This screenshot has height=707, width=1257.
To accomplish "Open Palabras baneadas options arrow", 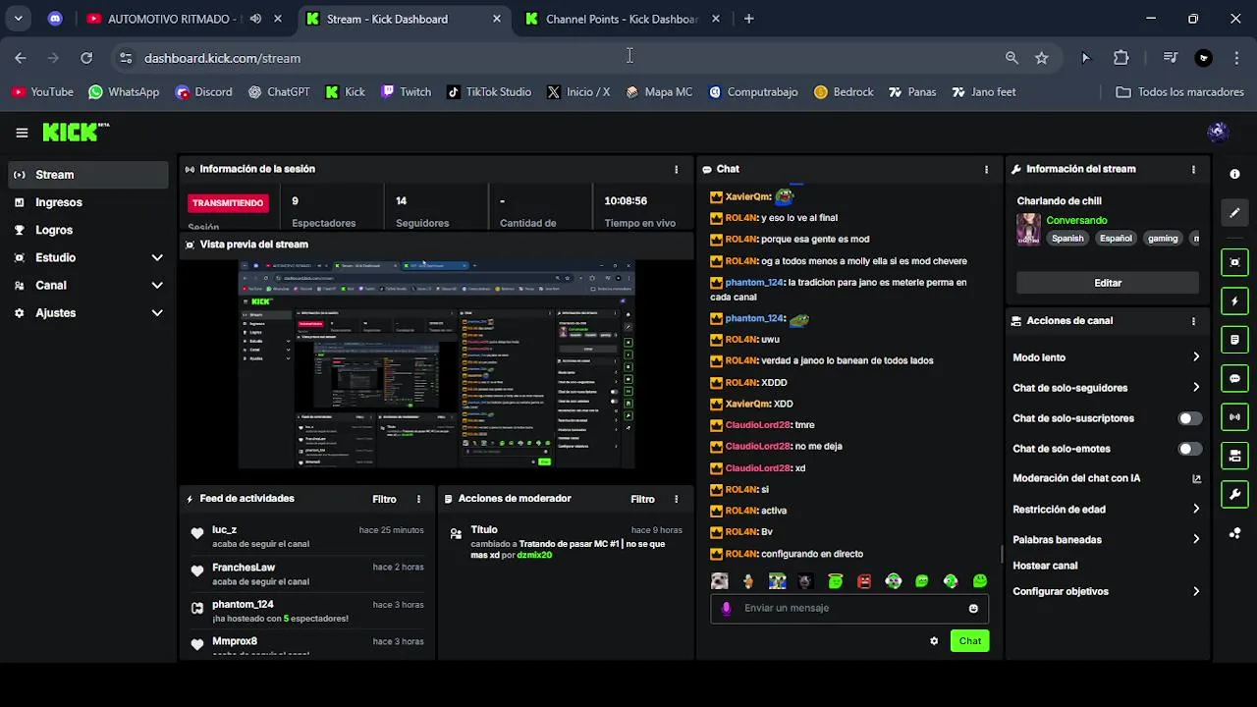I will pos(1196,539).
